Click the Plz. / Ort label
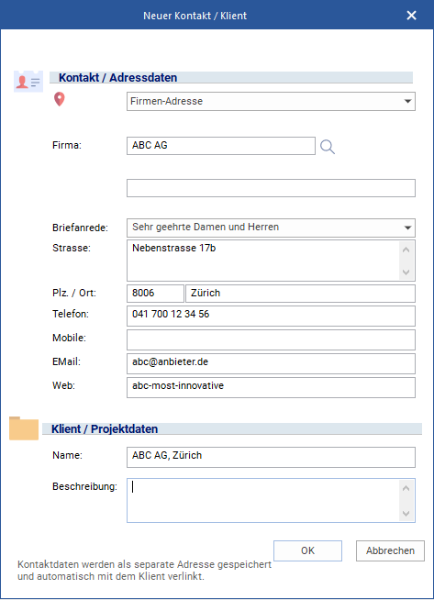434x600 pixels. (74, 293)
